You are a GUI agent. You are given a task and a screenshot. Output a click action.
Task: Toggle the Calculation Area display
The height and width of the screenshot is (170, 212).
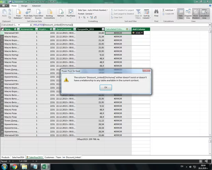pyautogui.click(x=204, y=14)
